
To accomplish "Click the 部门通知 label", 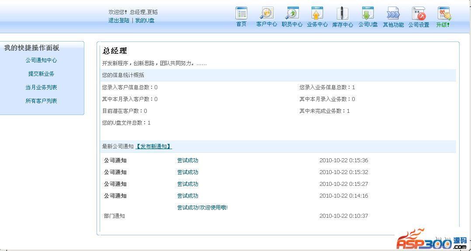I will click(114, 216).
